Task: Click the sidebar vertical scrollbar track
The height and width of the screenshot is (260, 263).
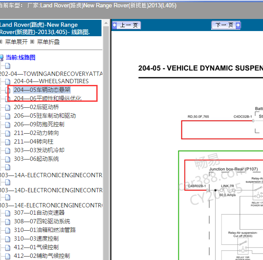Action: [x=106, y=143]
